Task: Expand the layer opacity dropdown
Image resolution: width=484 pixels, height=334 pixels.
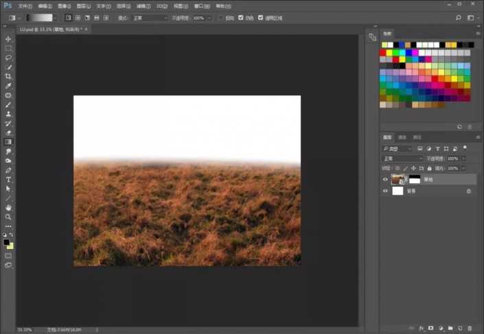Action: [x=464, y=158]
